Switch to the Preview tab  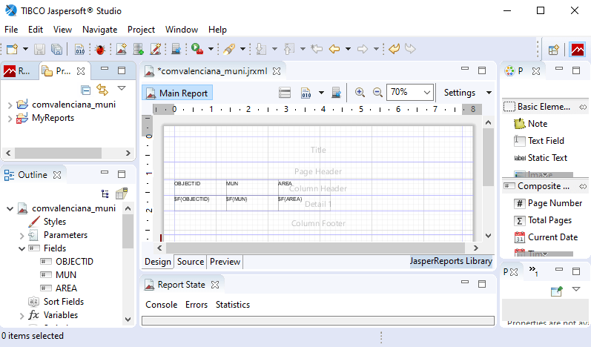pyautogui.click(x=225, y=262)
